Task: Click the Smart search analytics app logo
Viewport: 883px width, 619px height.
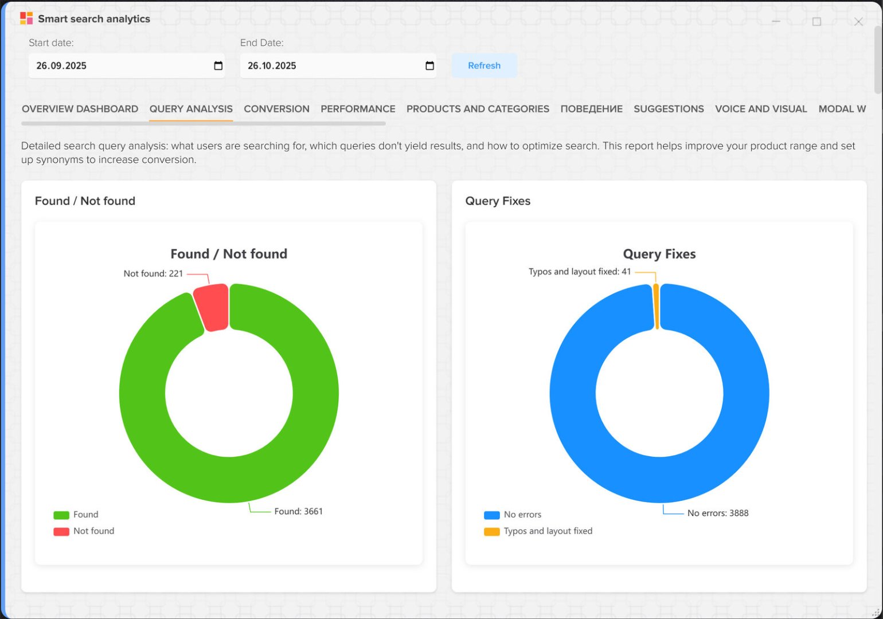Action: pyautogui.click(x=26, y=18)
